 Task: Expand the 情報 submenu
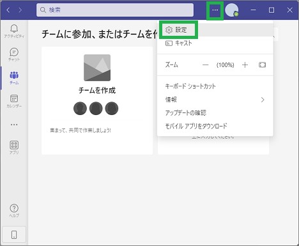[x=215, y=100]
